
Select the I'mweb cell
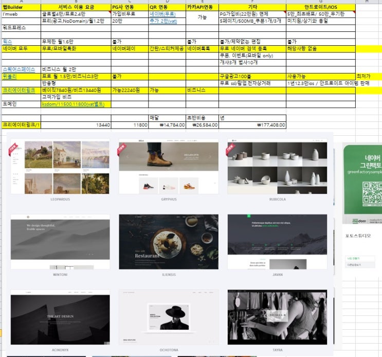21,14
